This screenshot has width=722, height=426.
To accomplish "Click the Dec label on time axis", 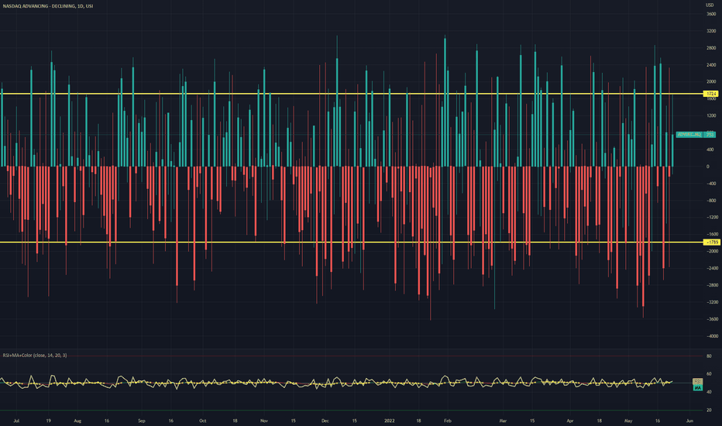I will coord(325,421).
